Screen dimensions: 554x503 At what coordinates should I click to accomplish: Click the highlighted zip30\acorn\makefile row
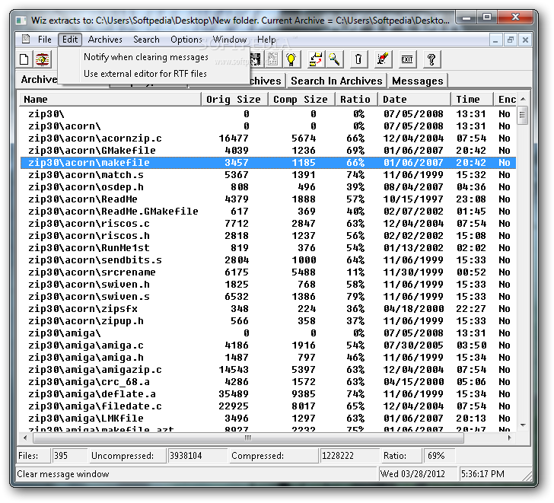tap(268, 163)
